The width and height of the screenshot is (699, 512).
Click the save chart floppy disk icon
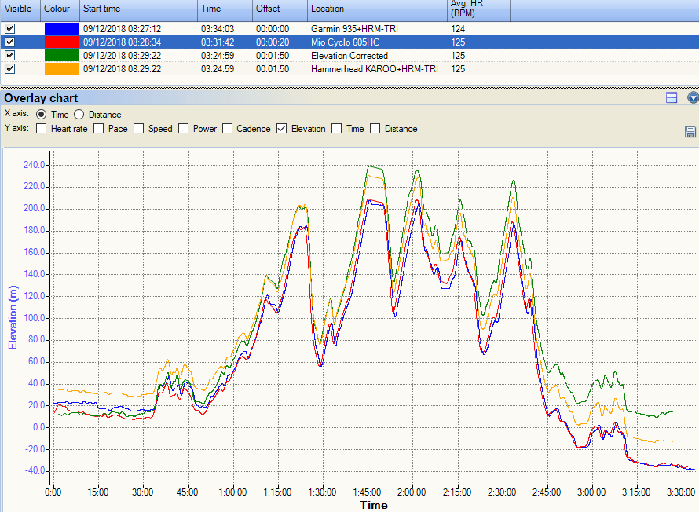[690, 132]
